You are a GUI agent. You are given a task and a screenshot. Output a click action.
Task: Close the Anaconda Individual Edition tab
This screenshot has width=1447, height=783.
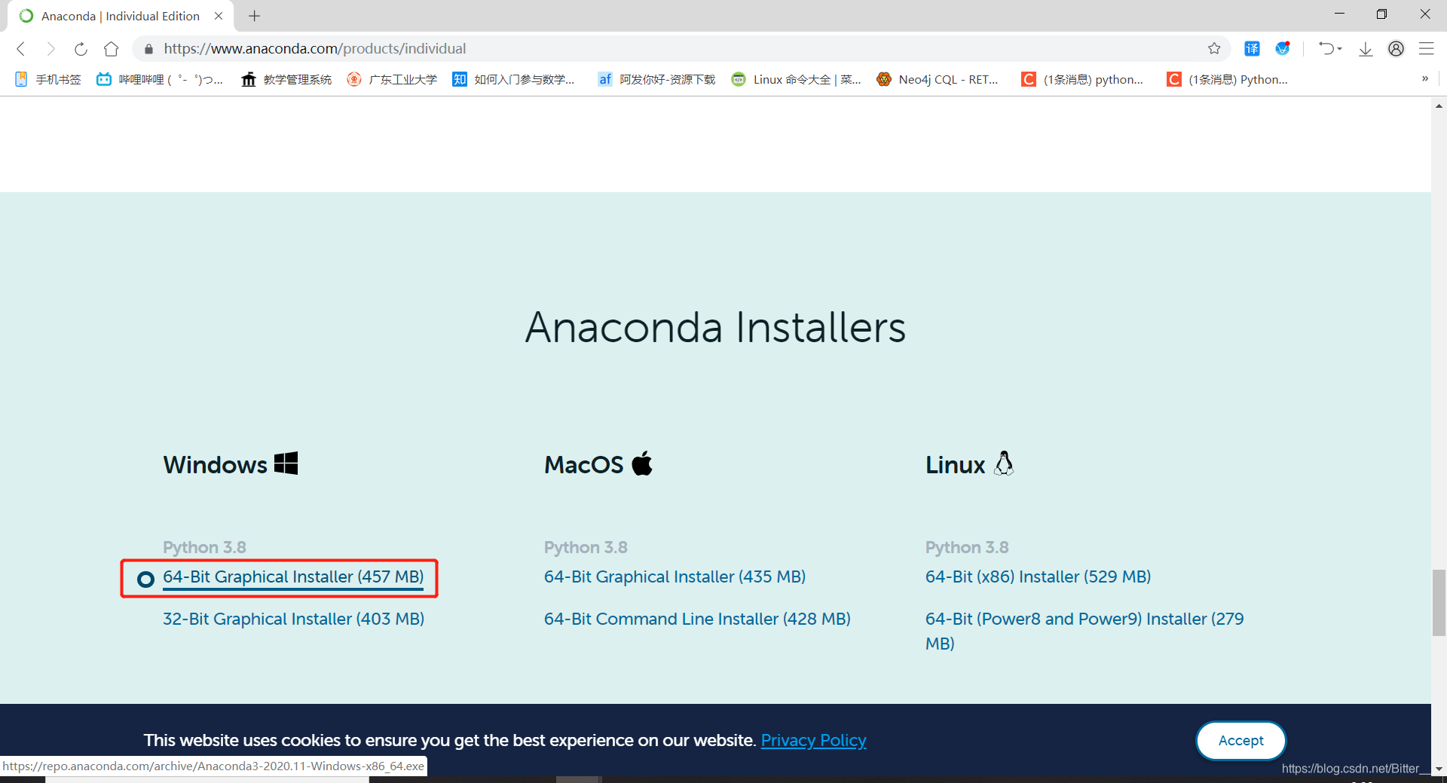coord(219,16)
